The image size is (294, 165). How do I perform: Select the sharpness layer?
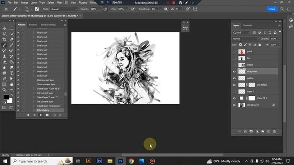(258, 71)
